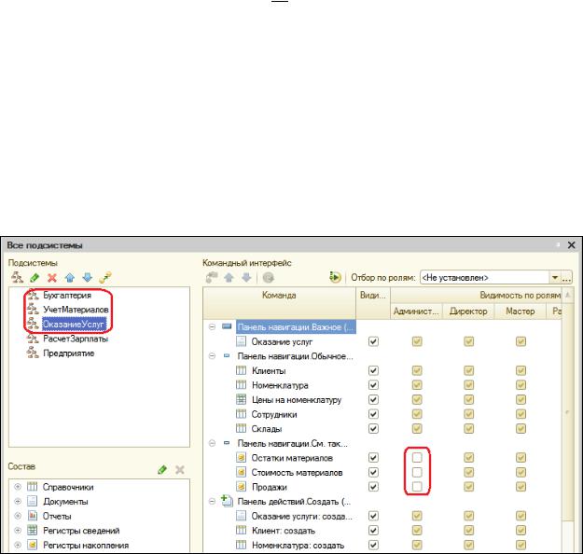Viewport: 583px width, 554px height.
Task: Click the Документы document icon
Action: [x=33, y=501]
